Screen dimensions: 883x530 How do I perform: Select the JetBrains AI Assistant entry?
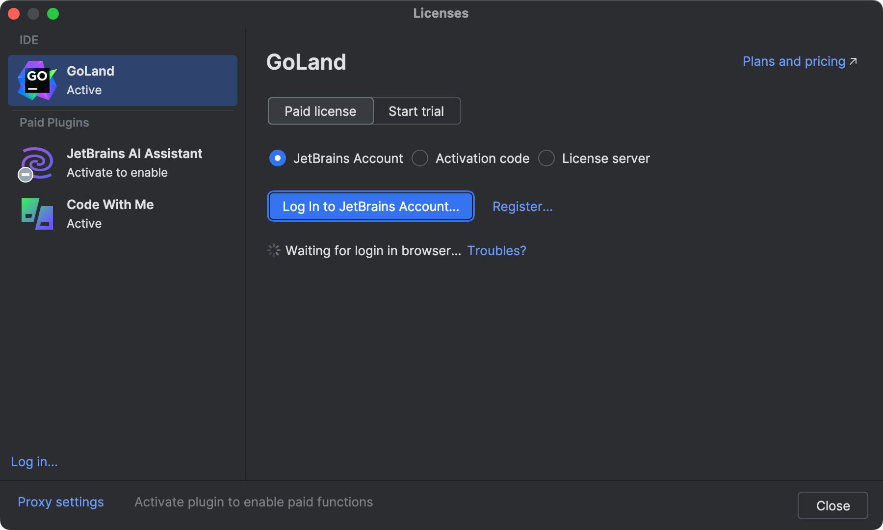coord(134,162)
